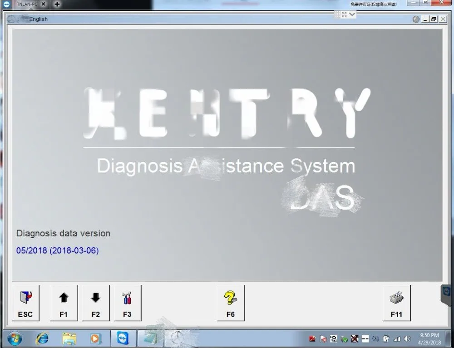The width and height of the screenshot is (454, 348).
Task: Click the Mercedes star icon in DAS title bar
Action: 12,19
